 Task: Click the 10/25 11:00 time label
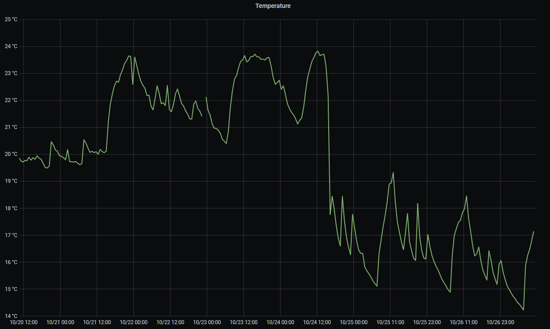390,322
